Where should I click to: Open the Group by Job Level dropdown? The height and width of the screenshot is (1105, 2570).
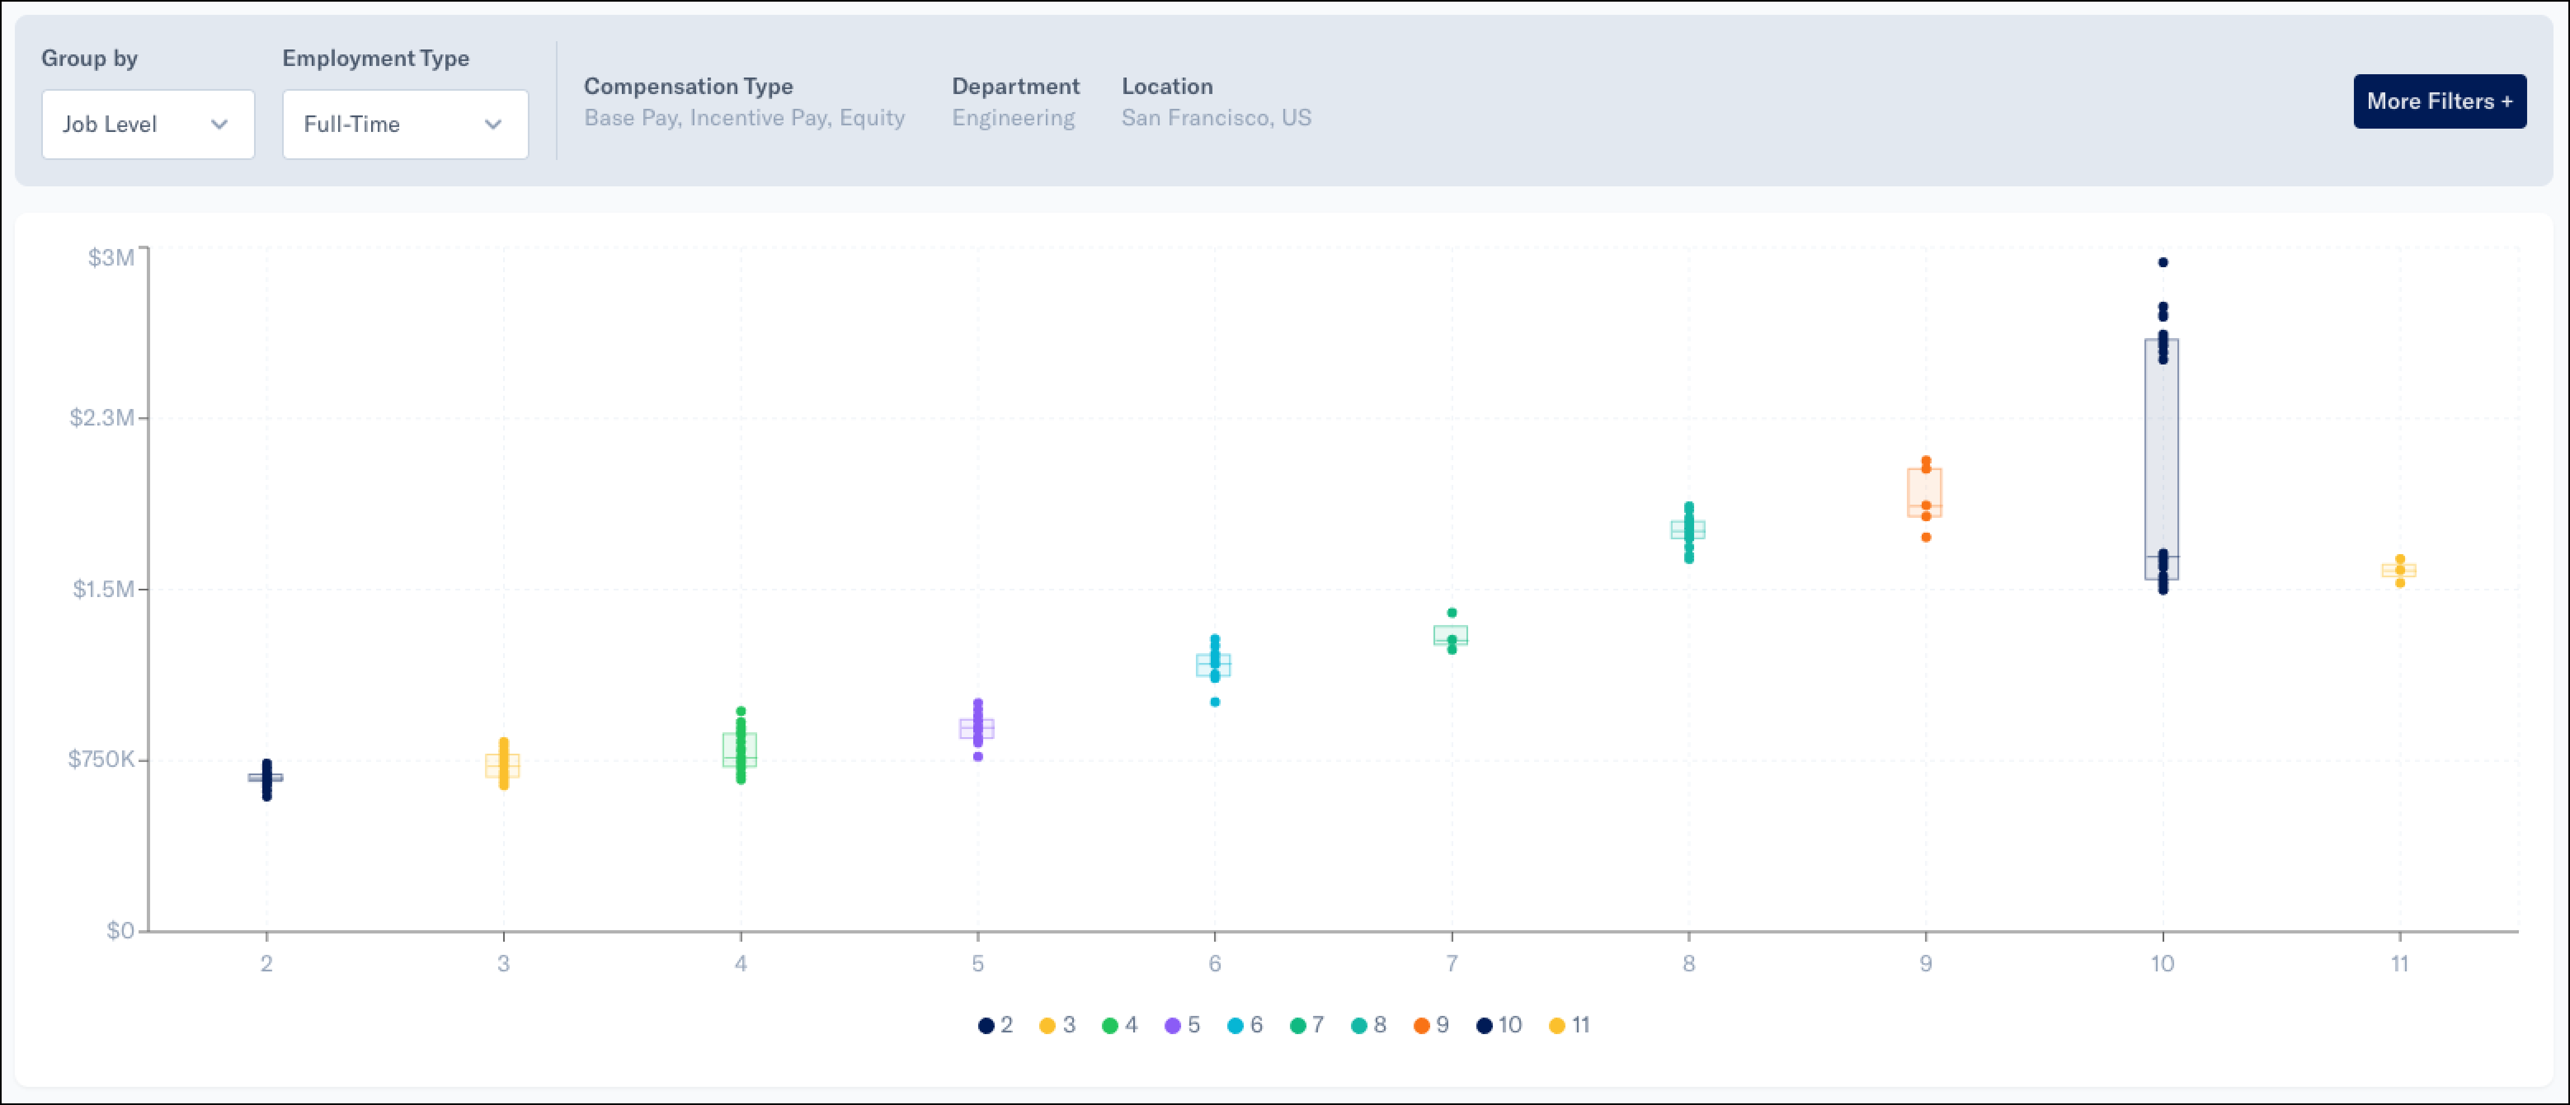(x=148, y=125)
